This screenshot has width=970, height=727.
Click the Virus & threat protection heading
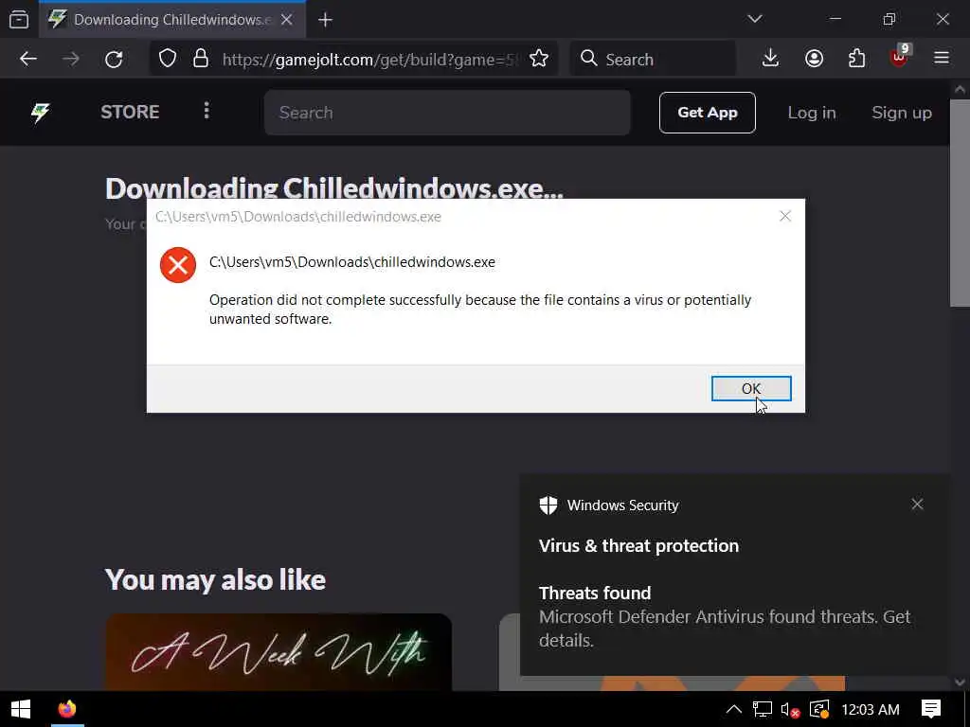[638, 545]
